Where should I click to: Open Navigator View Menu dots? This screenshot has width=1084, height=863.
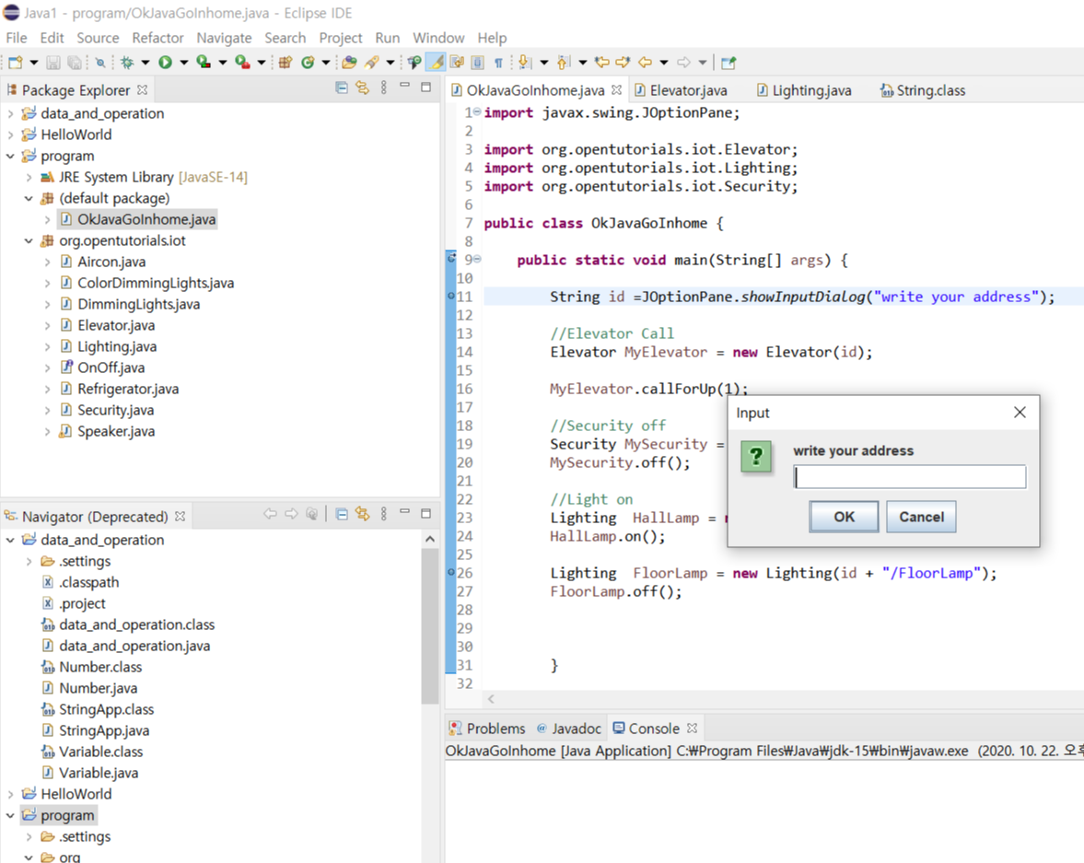pyautogui.click(x=384, y=514)
